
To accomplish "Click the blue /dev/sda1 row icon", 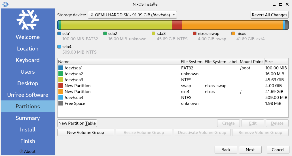I will pos(61,68).
